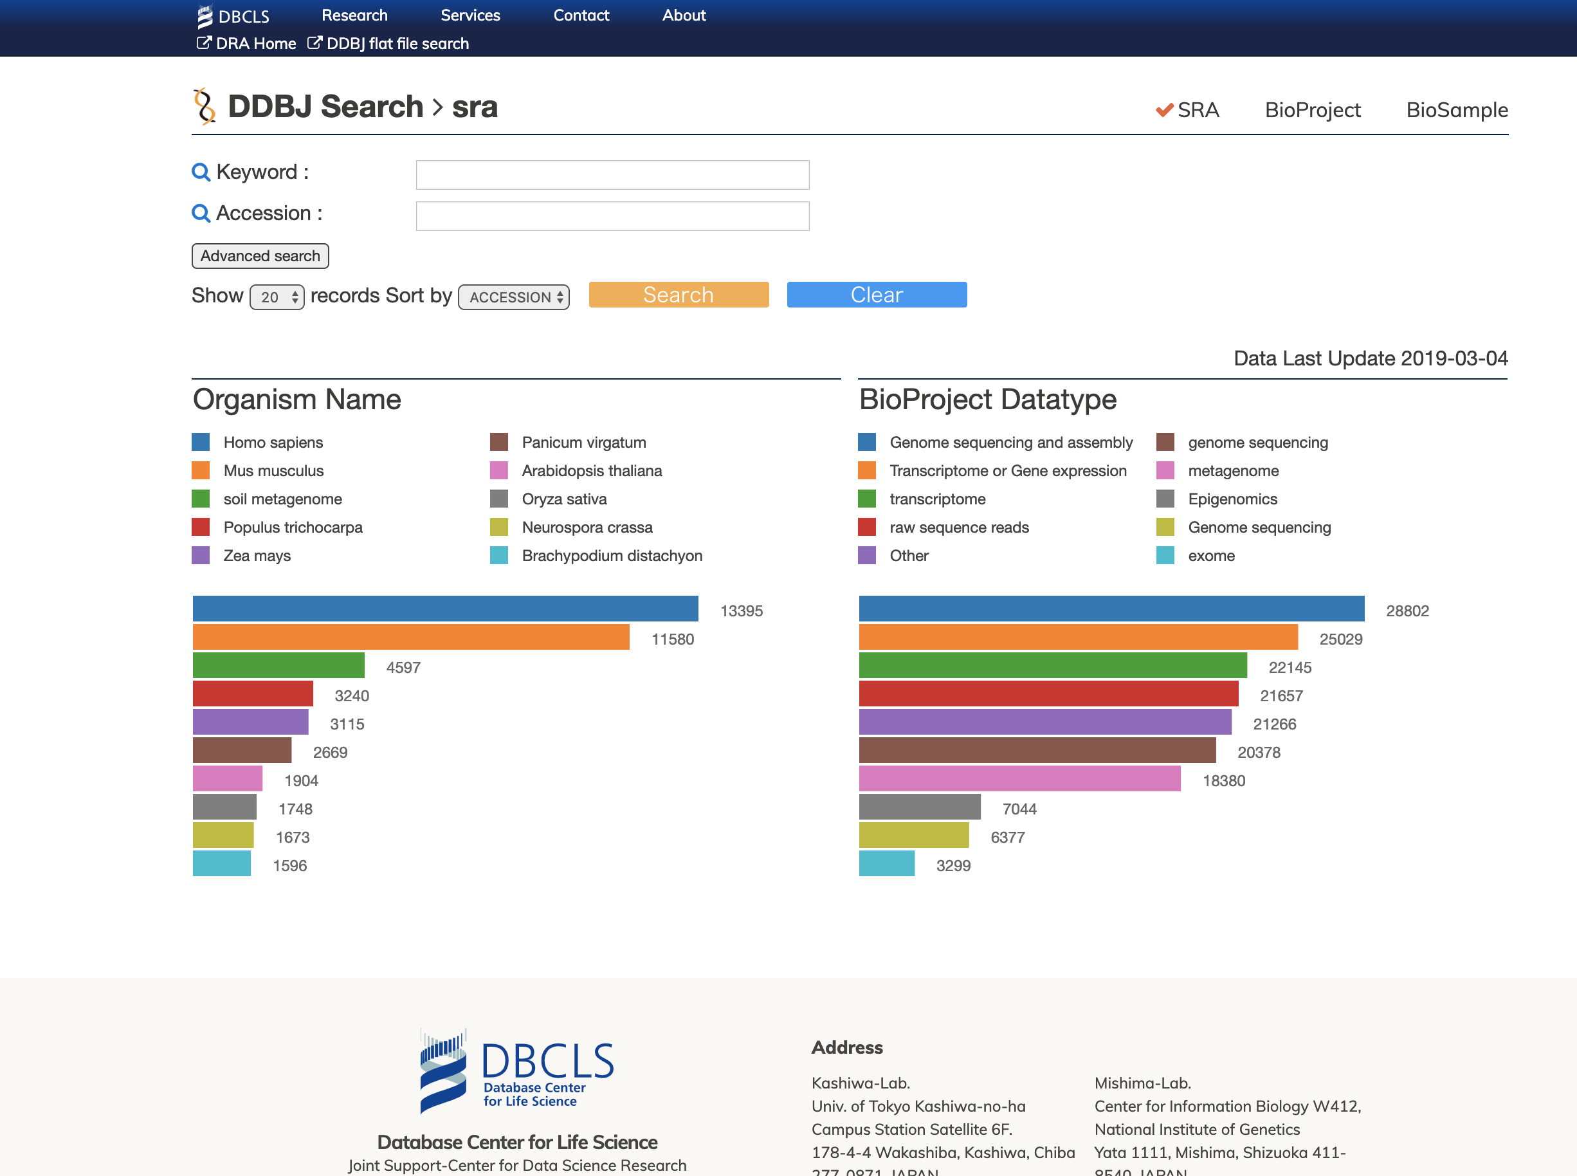
Task: Click the orange SRA checkmark icon
Action: (1164, 109)
